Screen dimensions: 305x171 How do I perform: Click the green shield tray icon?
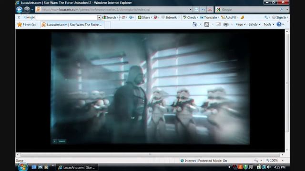(x=245, y=167)
